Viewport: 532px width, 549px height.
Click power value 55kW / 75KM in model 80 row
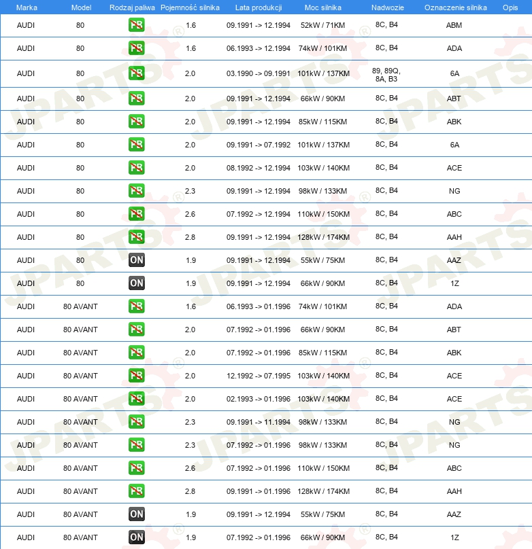coord(322,260)
